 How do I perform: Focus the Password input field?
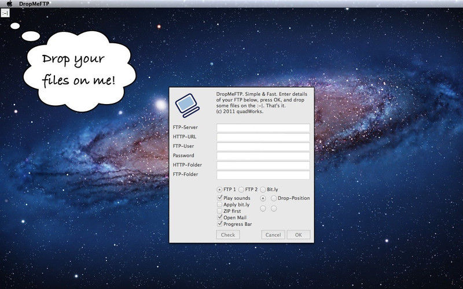tap(263, 155)
